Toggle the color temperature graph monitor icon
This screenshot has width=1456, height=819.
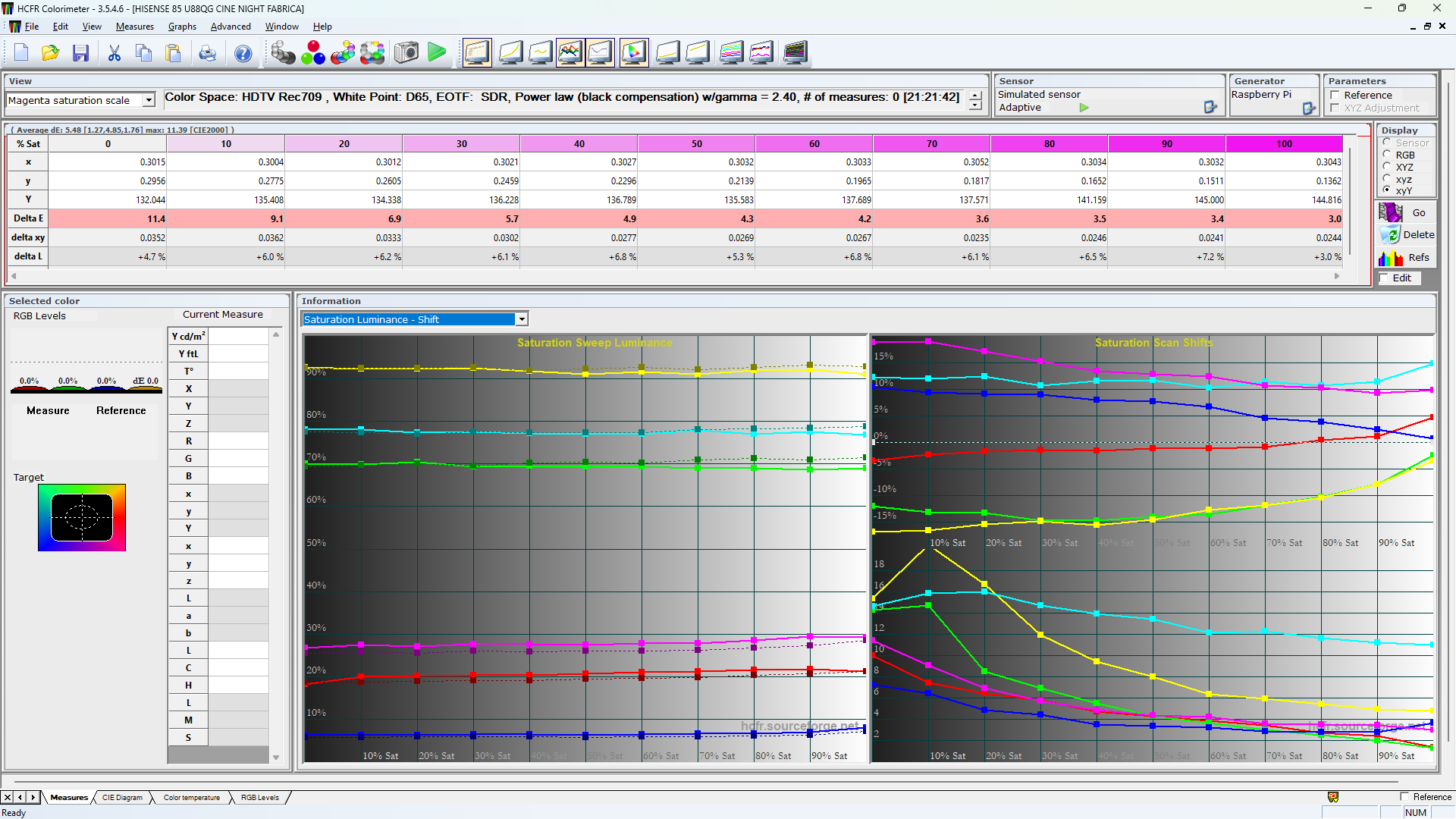tap(600, 52)
